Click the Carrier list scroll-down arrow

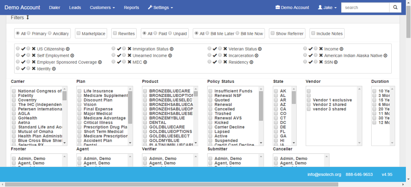pos(65,143)
